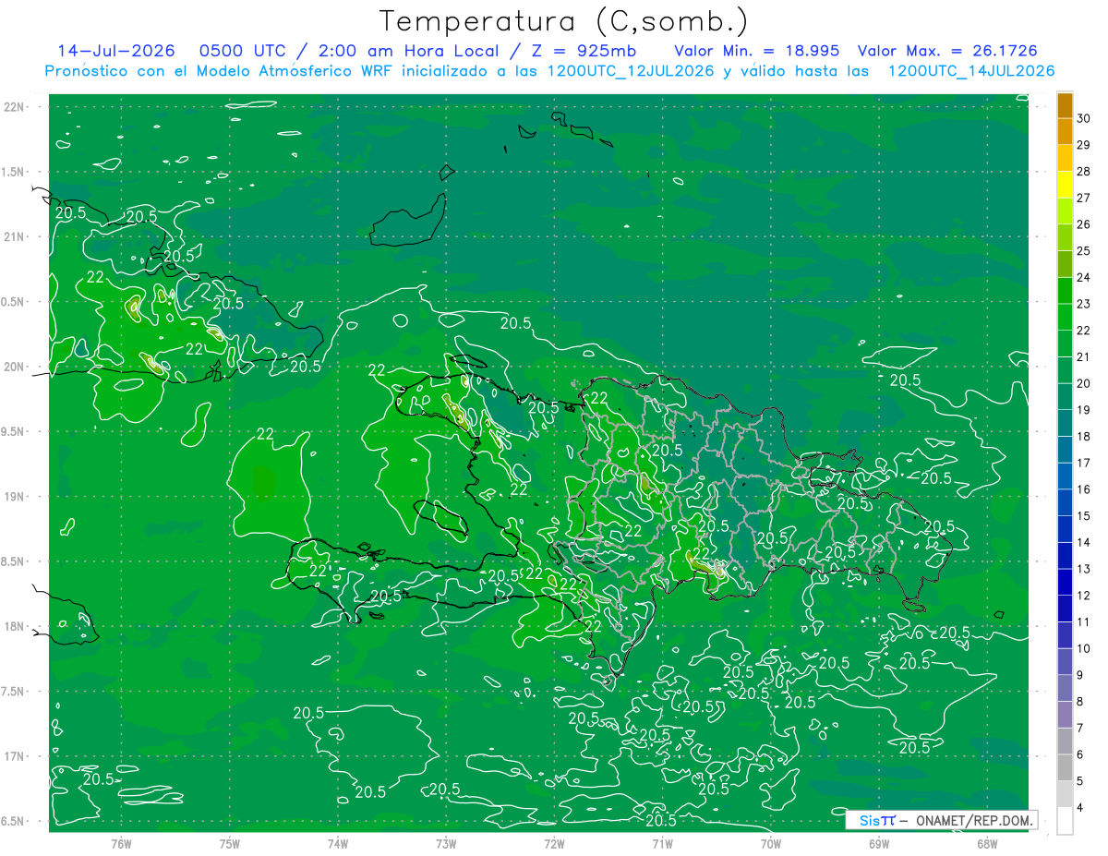Click the 20N latitude axis label
1108x856 pixels.
[14, 367]
